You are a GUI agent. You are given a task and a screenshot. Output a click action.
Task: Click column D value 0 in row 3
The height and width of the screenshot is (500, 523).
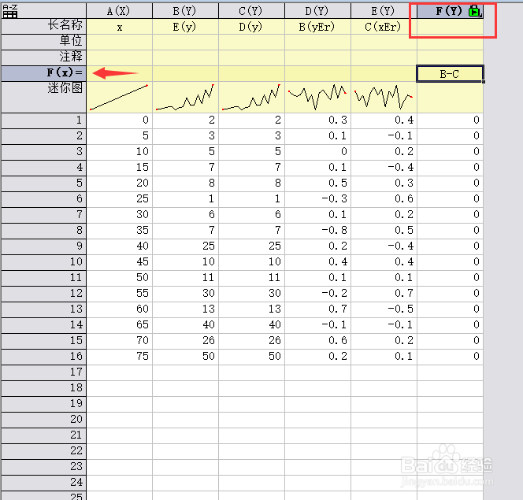pyautogui.click(x=317, y=152)
